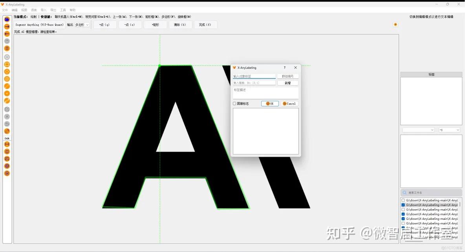Viewport: 465px width, 252px height.
Task: Click the run AI inference icon at top right
Action: 395,24
